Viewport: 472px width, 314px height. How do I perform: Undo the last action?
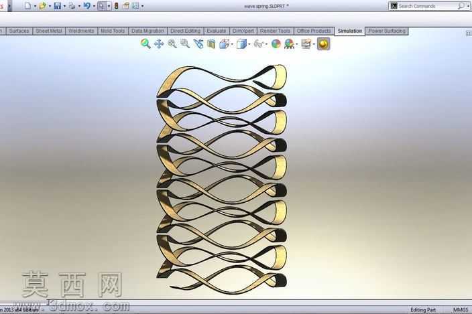click(86, 6)
